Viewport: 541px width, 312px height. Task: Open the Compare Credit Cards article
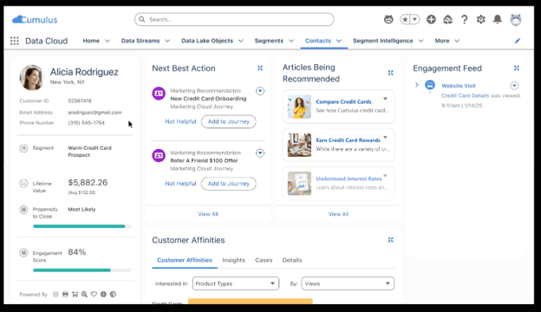point(343,101)
